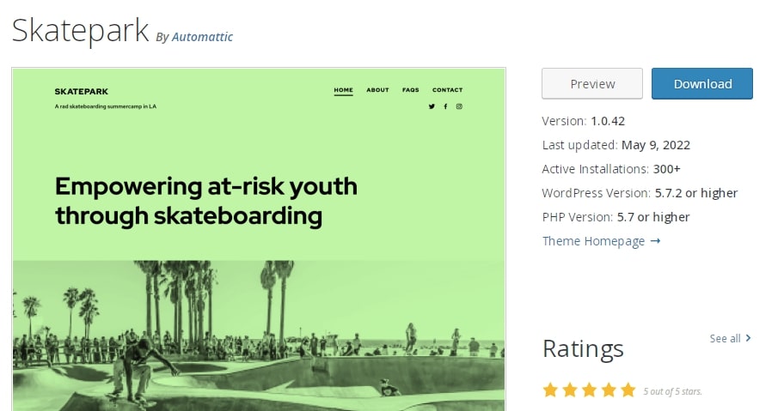Click the first rating star
Viewport: 784px width, 411px height.
[x=550, y=390]
